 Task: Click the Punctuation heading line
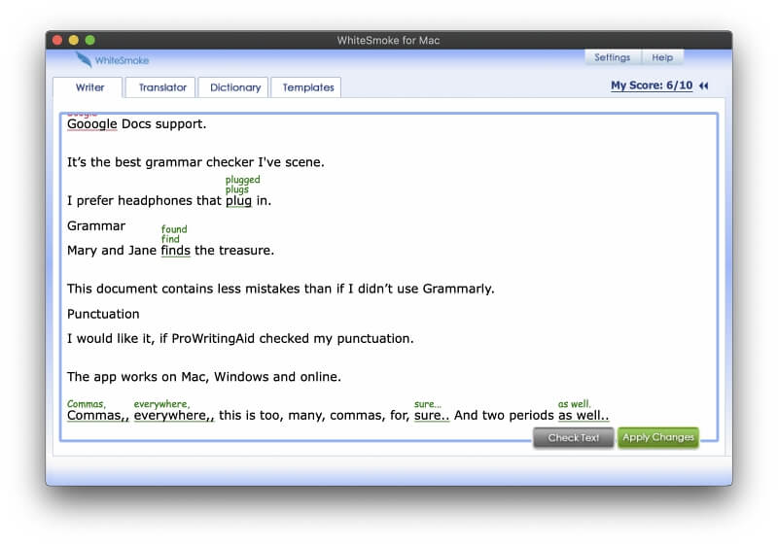103,314
